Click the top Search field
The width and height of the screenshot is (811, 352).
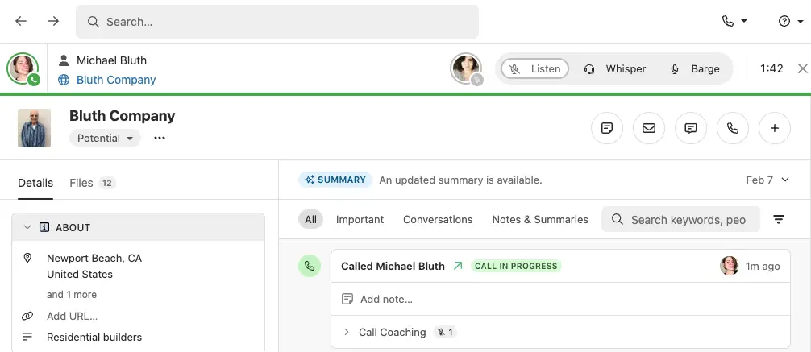point(277,22)
